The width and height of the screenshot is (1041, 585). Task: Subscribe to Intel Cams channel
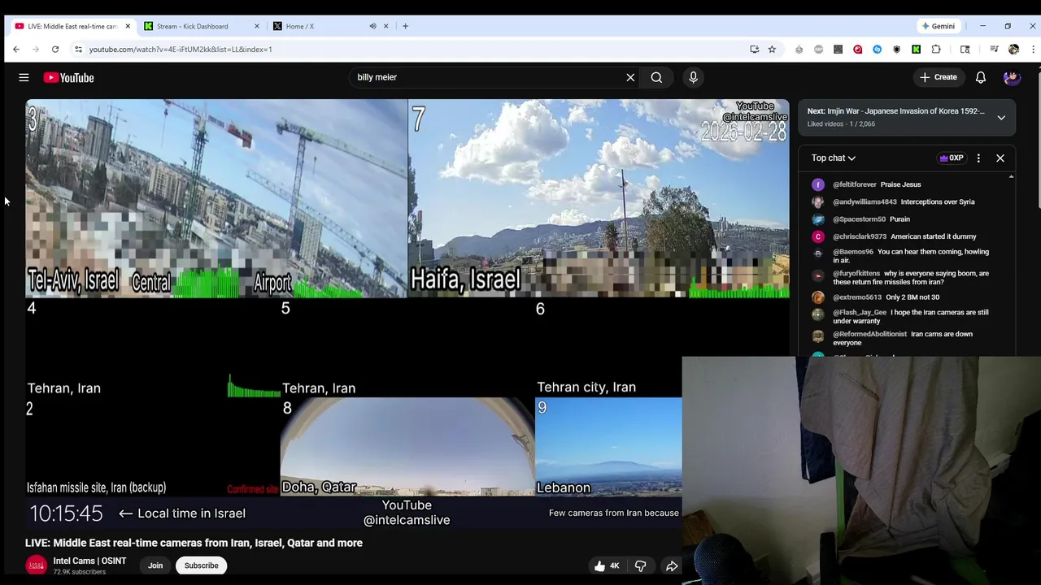pyautogui.click(x=201, y=565)
